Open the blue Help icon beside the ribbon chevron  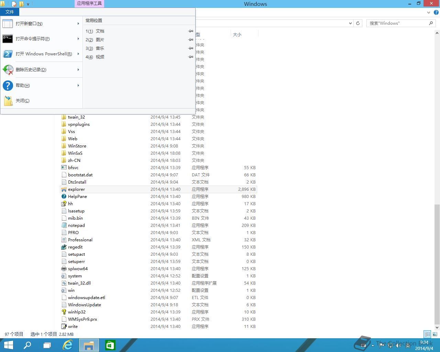pos(436,12)
